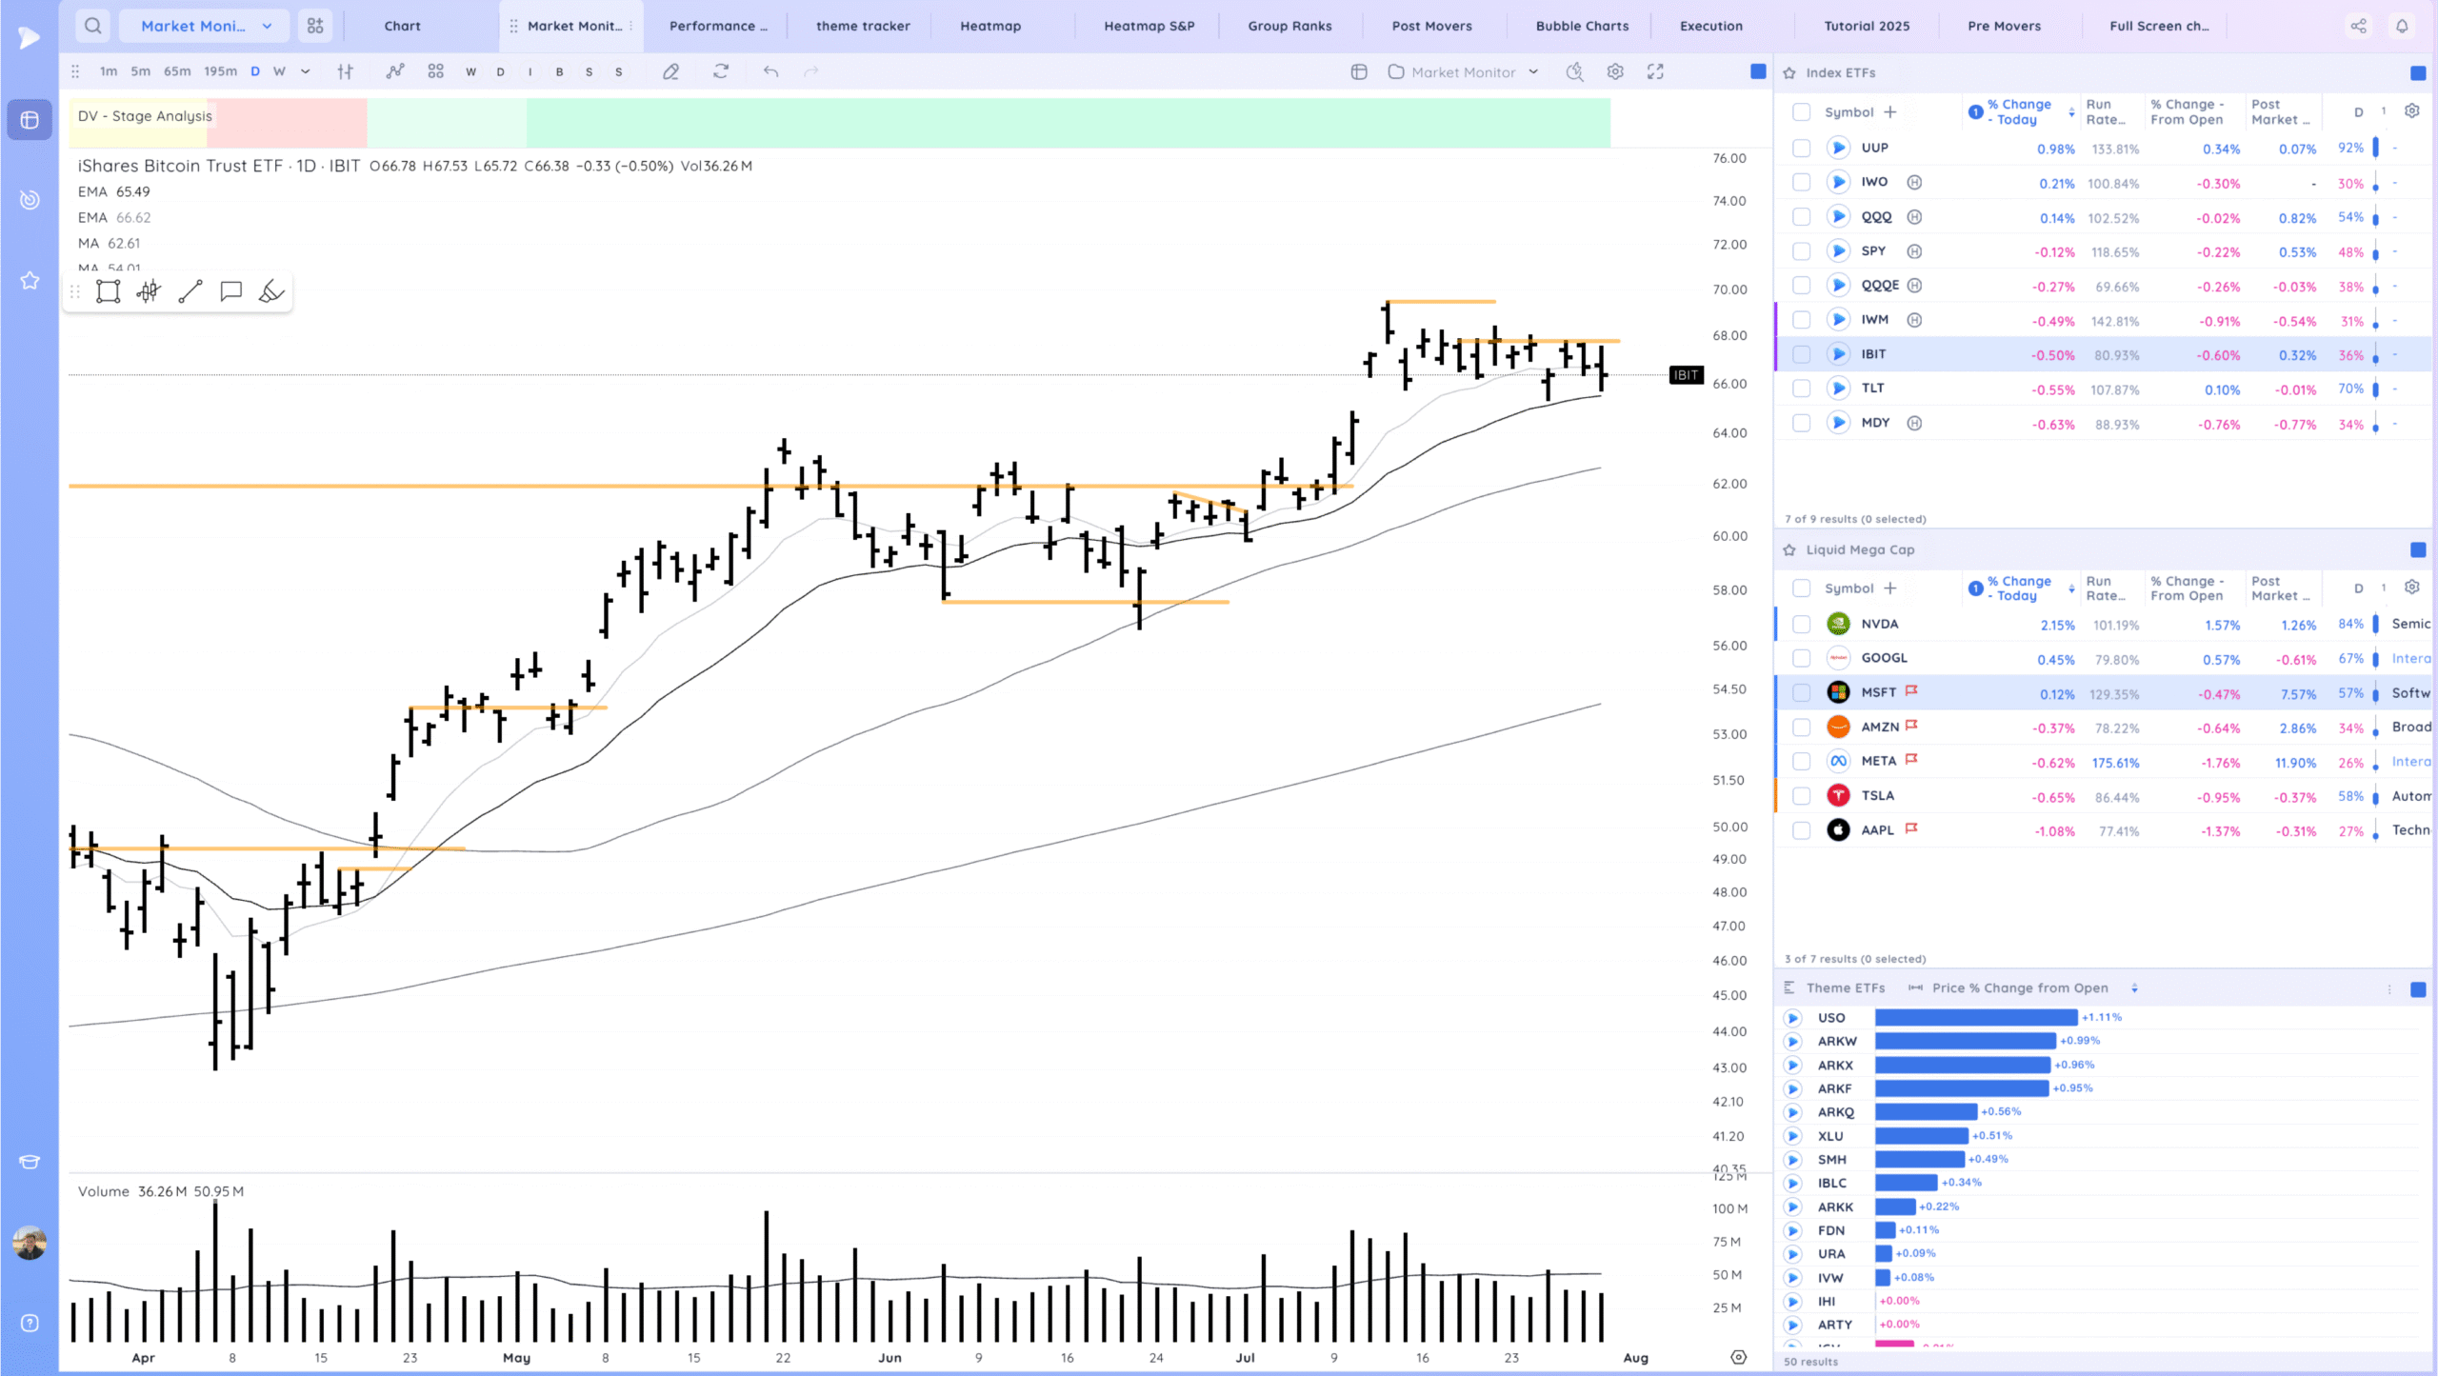Tick the TSLA row checkbox
Image resolution: width=2438 pixels, height=1376 pixels.
[1801, 795]
